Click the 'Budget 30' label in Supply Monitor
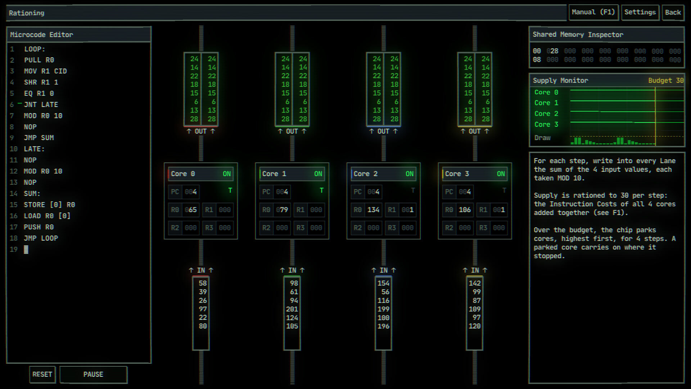The height and width of the screenshot is (389, 691). pyautogui.click(x=666, y=81)
